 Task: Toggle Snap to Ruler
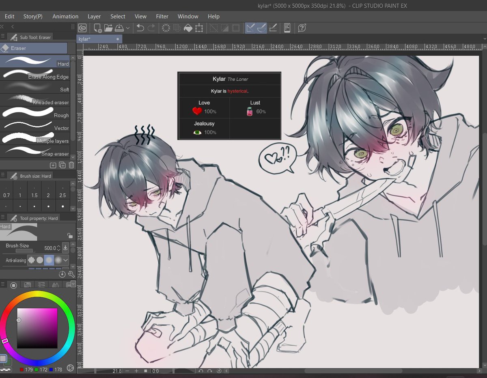pyautogui.click(x=250, y=28)
